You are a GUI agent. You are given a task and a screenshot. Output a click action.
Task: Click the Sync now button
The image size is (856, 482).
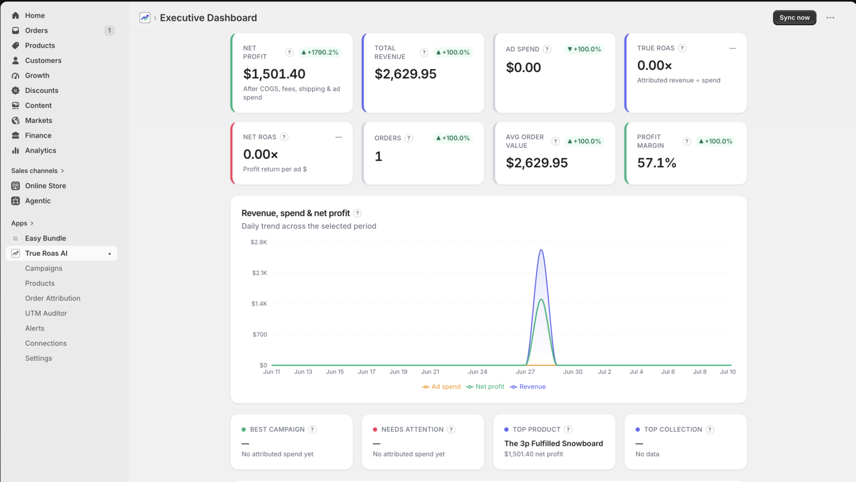(x=794, y=18)
